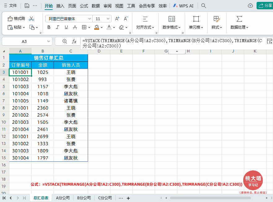Click the zoom magnifier icon beside fx
273x202 pixels.
[64, 41]
